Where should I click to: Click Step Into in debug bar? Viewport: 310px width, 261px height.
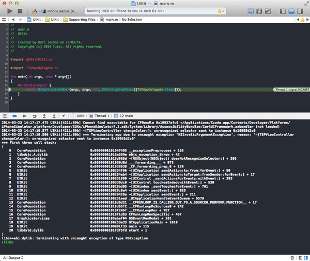tap(44, 116)
